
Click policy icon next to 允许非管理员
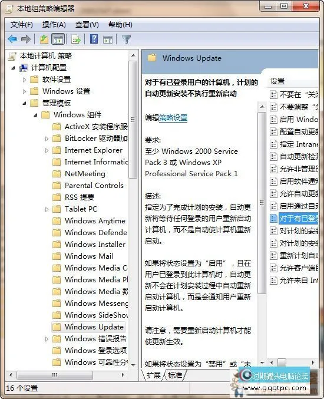(273, 169)
